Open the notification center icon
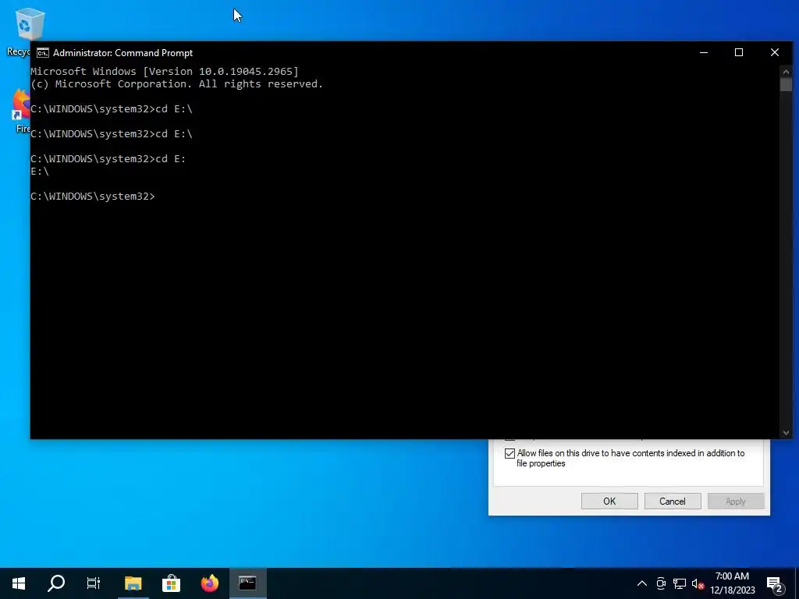 tap(775, 585)
